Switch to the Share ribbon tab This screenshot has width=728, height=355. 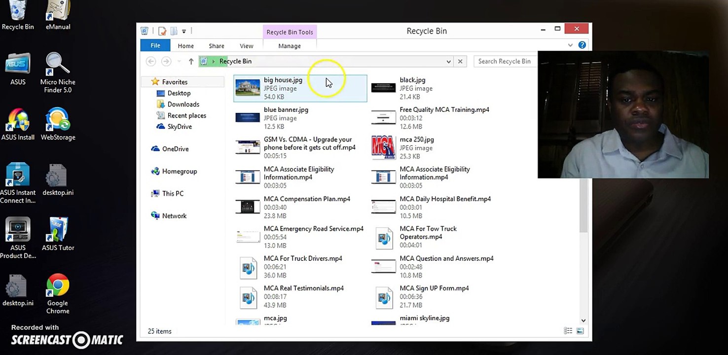217,46
